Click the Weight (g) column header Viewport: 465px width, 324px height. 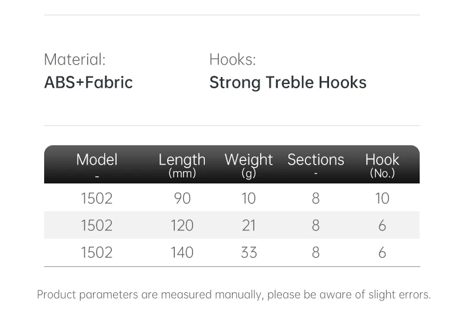tap(248, 164)
